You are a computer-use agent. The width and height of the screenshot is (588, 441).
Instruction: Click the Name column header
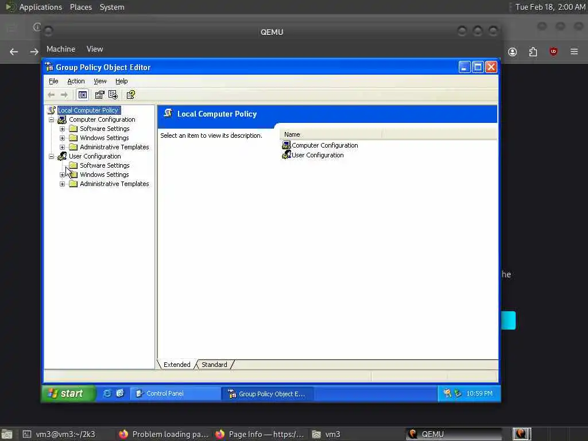coord(331,134)
